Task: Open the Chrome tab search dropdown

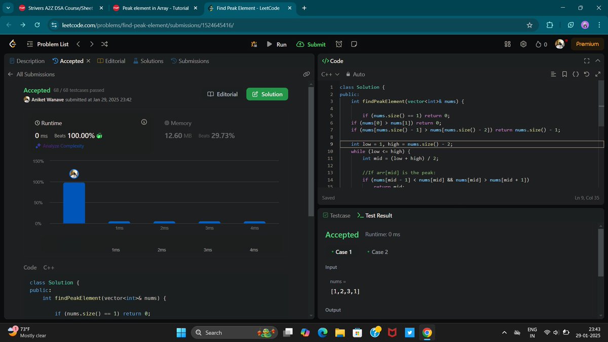Action: coord(9,8)
